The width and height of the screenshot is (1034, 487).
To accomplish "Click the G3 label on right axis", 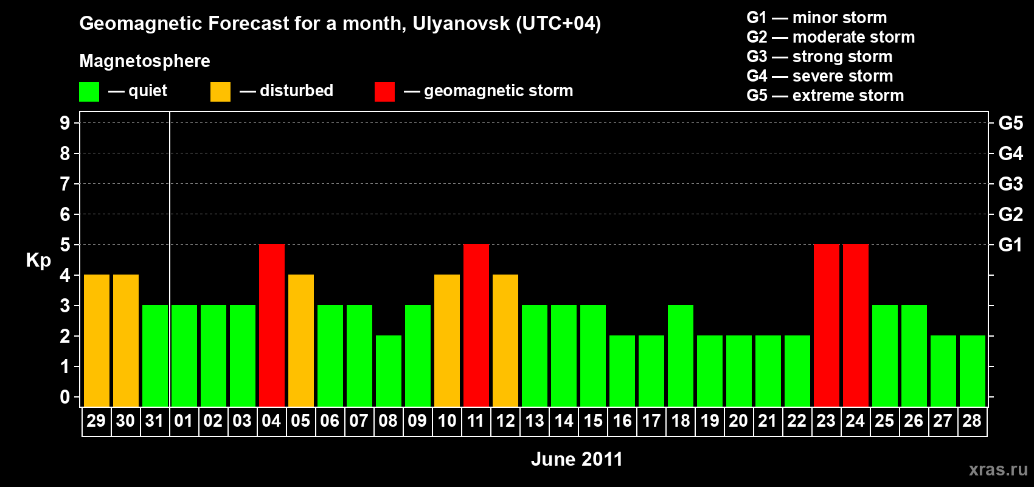I will (1010, 184).
